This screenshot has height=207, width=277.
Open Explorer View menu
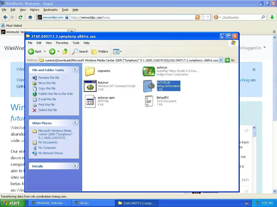tap(49, 43)
